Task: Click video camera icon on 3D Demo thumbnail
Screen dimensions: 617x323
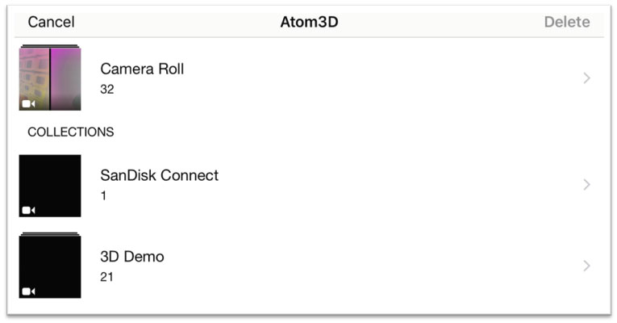Action: tap(28, 292)
